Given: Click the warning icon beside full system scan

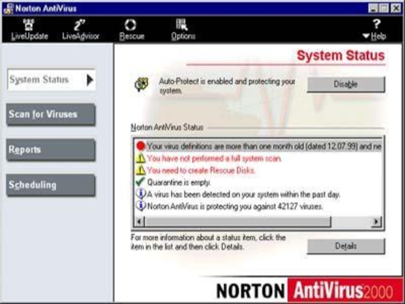Looking at the screenshot, I should (x=141, y=158).
